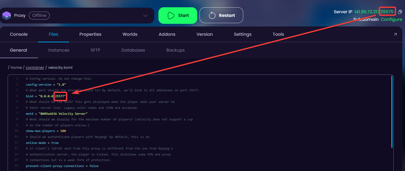Click the Proxy server cube icon
Image resolution: width=405 pixels, height=171 pixels.
coord(7,16)
